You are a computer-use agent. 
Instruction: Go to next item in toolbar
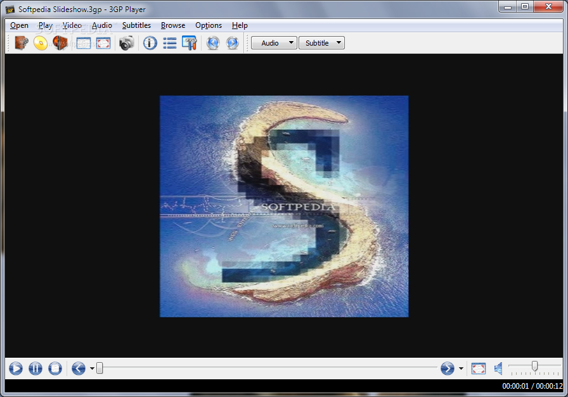233,43
